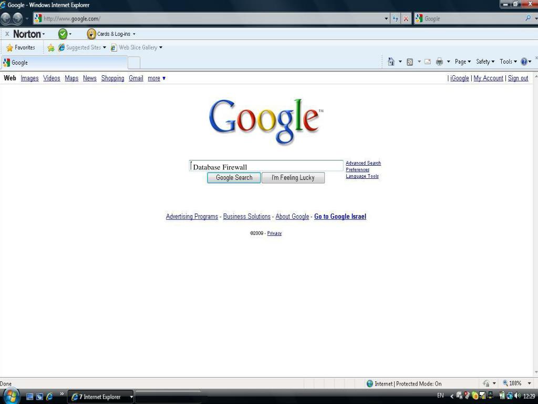Image resolution: width=538 pixels, height=404 pixels.
Task: Click the Home page icon
Action: (391, 62)
